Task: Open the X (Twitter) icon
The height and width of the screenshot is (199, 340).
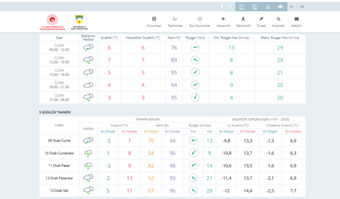Action: 230,6
